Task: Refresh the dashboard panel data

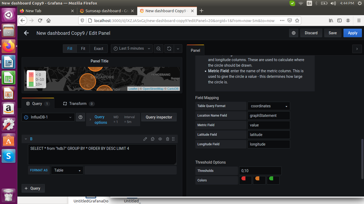Action: click(x=169, y=48)
